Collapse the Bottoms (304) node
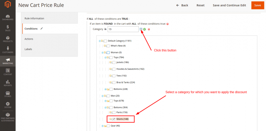The height and width of the screenshot is (131, 266). [x=105, y=108]
